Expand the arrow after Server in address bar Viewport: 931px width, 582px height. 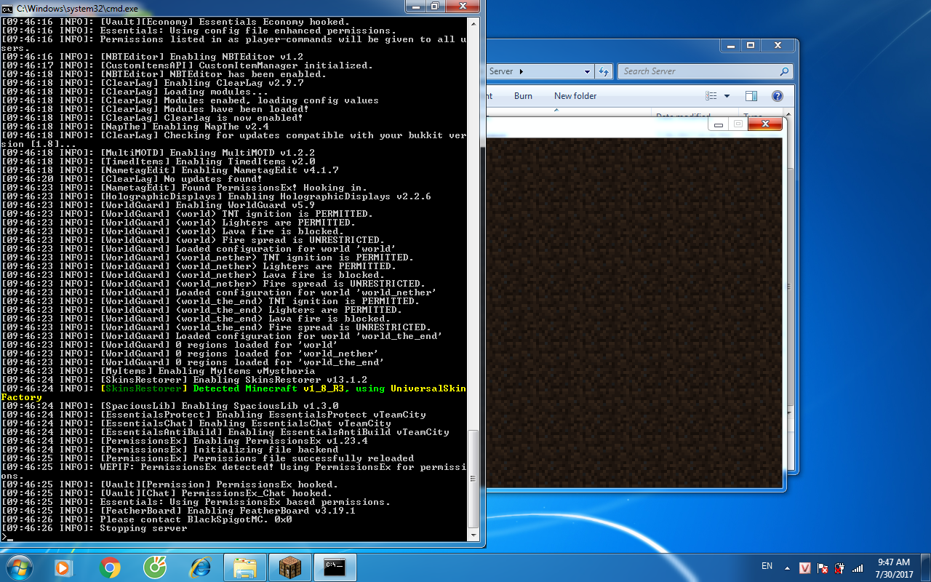pos(522,71)
